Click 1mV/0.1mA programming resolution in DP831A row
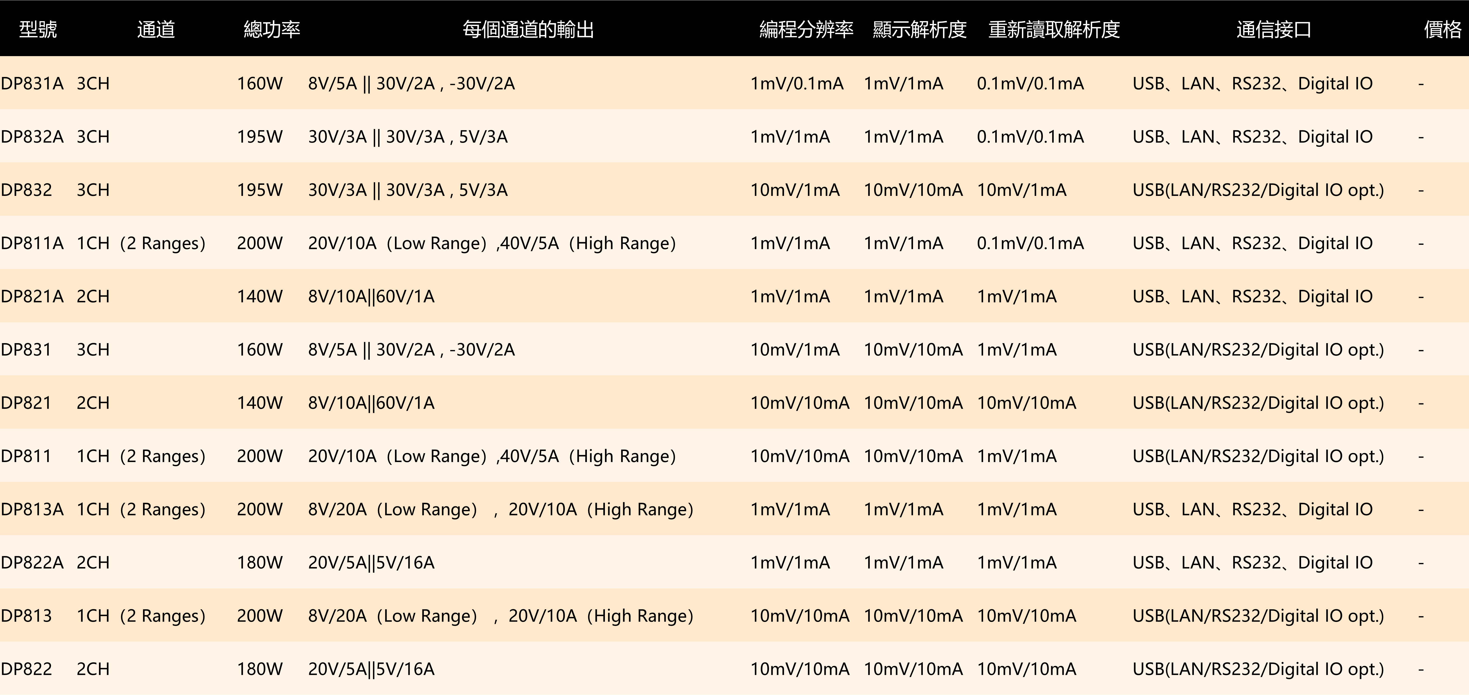This screenshot has width=1469, height=695. click(797, 84)
